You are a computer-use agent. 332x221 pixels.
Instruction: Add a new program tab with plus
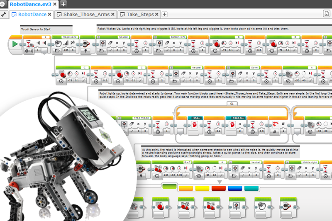point(164,15)
